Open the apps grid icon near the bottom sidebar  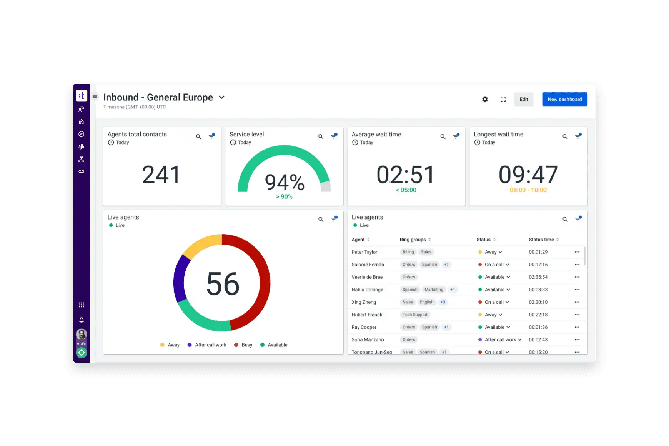[x=82, y=304]
